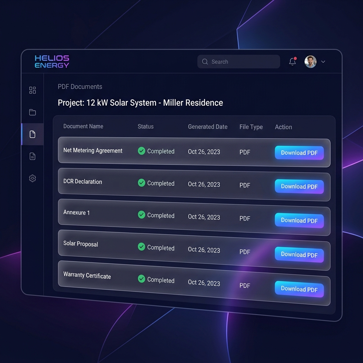Click the Project: 12 kW Solar System title

140,103
